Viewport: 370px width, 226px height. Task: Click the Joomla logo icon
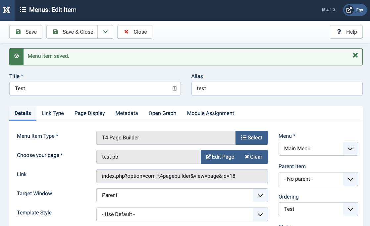[x=7, y=10]
